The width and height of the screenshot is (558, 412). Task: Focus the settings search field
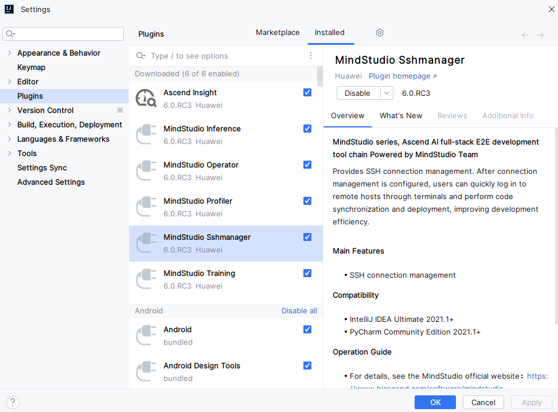[63, 34]
